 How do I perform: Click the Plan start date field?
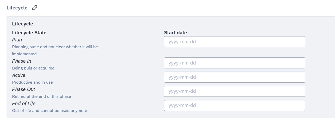click(x=234, y=42)
